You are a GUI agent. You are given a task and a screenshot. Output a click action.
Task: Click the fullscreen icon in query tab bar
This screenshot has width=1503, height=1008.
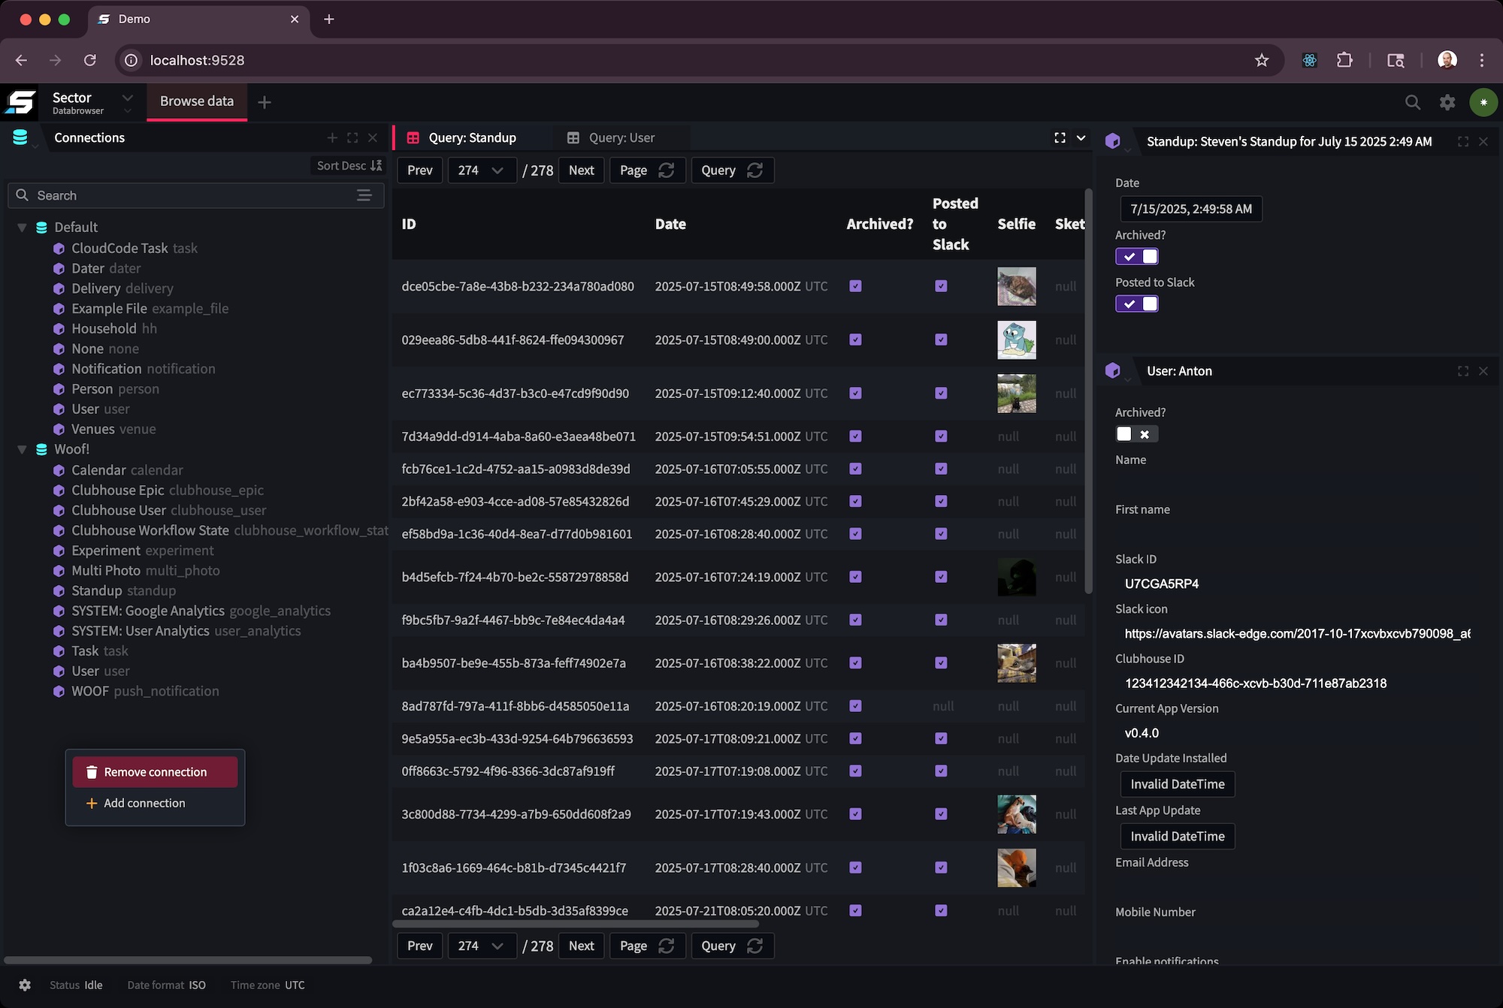click(1060, 137)
